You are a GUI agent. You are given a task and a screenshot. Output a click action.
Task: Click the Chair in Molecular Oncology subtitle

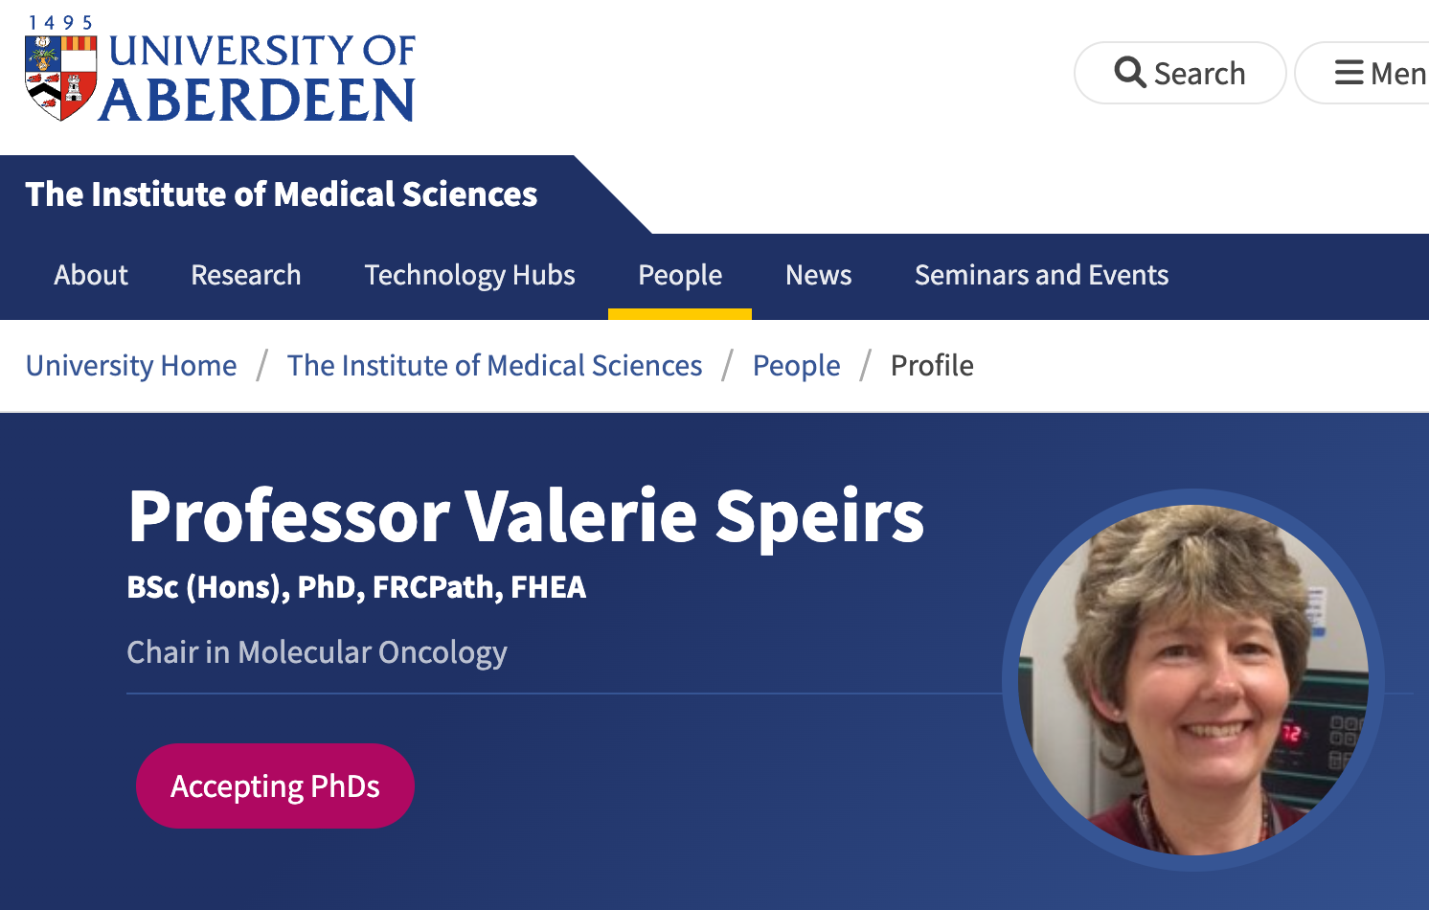tap(317, 652)
